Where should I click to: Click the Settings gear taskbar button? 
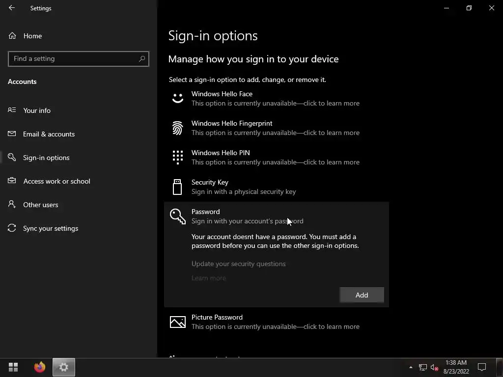(x=64, y=367)
